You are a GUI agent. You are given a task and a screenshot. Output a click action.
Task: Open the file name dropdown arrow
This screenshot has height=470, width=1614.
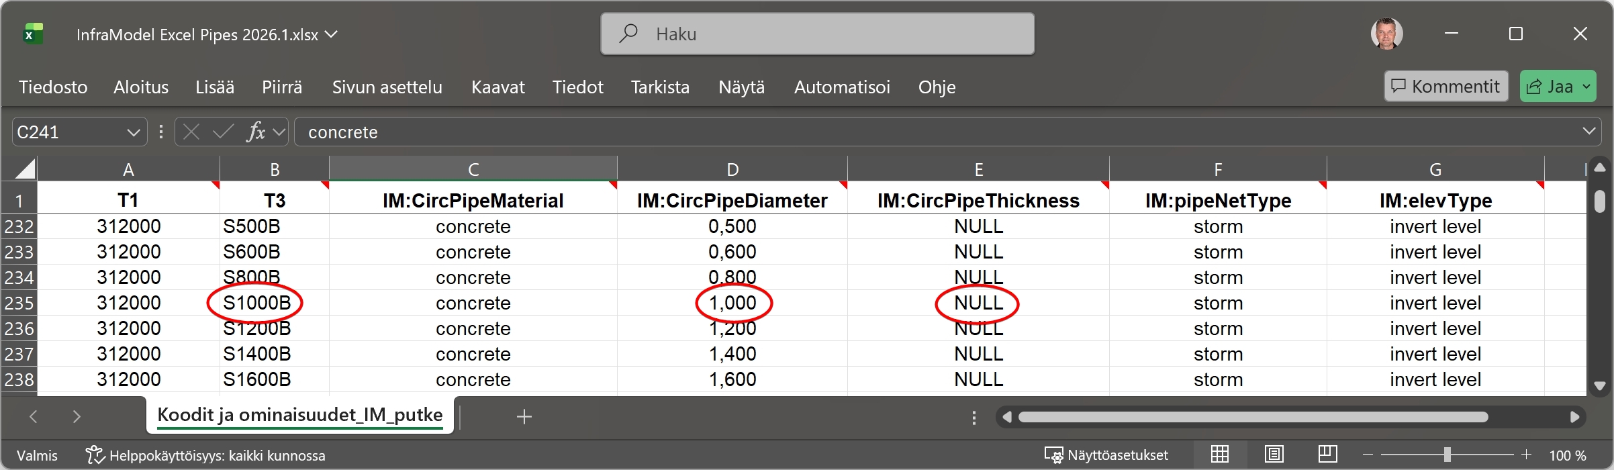[331, 34]
